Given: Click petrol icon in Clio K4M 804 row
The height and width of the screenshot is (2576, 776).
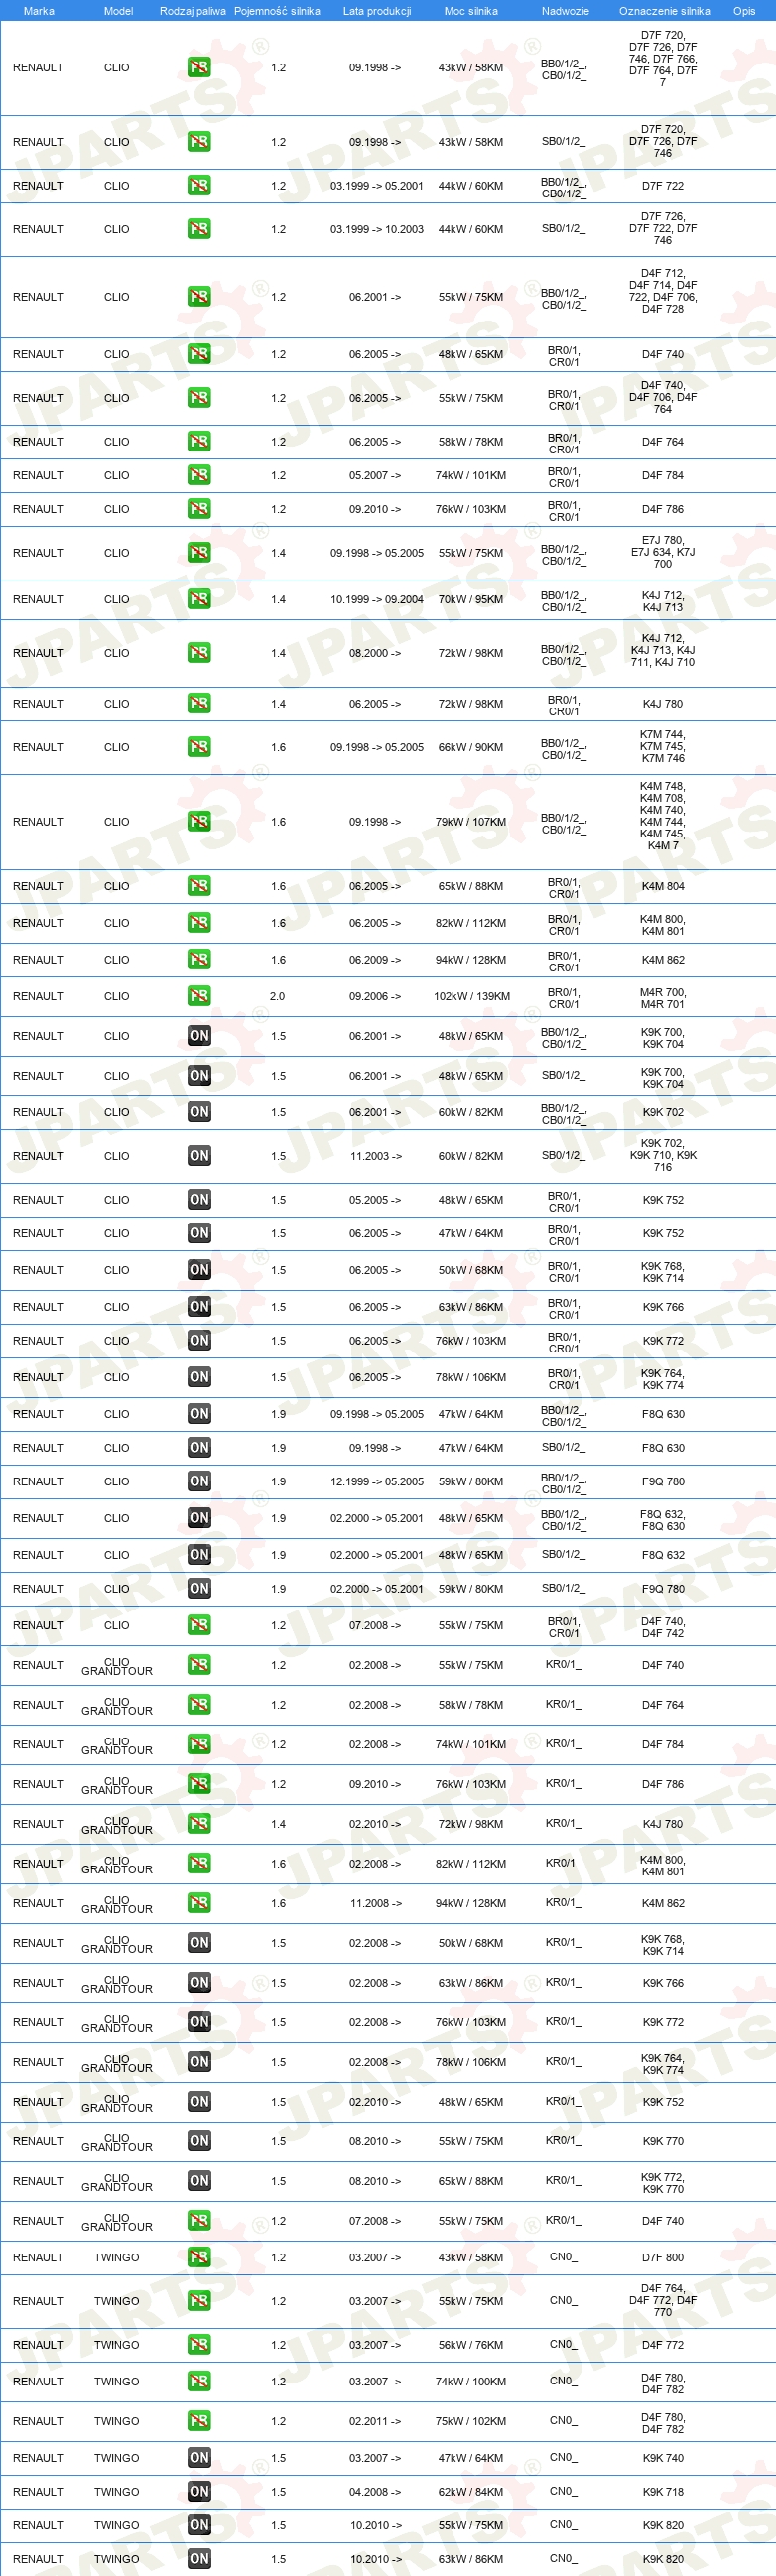Looking at the screenshot, I should point(199,886).
